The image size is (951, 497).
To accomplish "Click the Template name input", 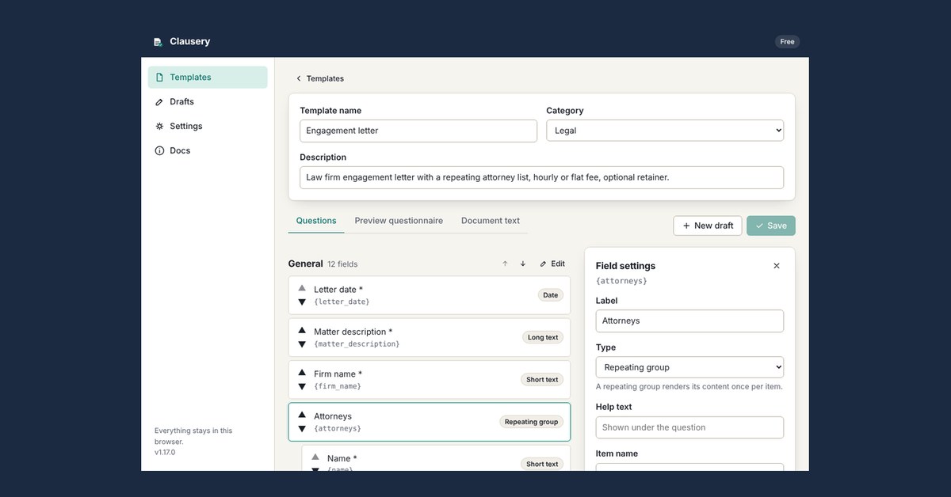I will pos(418,131).
